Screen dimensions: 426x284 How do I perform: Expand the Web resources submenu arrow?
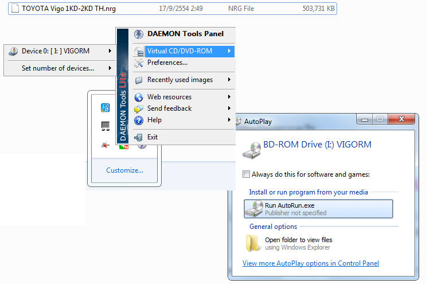(x=229, y=96)
